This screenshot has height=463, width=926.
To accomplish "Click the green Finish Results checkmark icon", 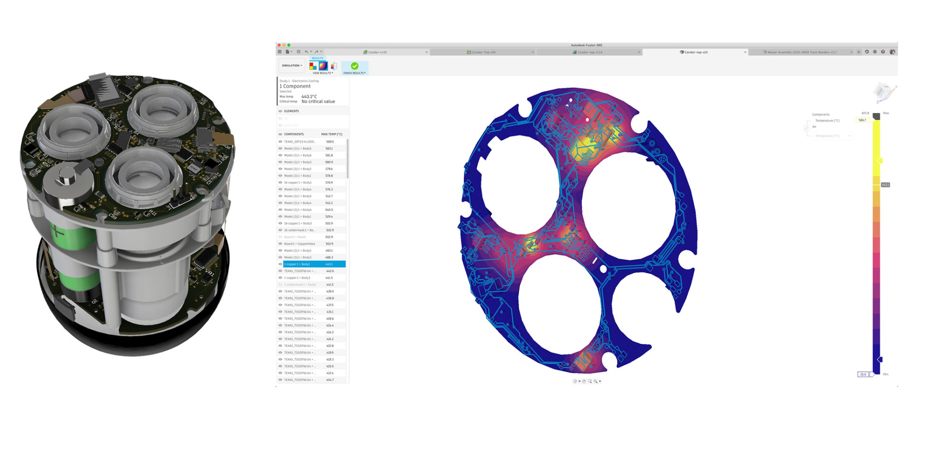I will pyautogui.click(x=354, y=65).
